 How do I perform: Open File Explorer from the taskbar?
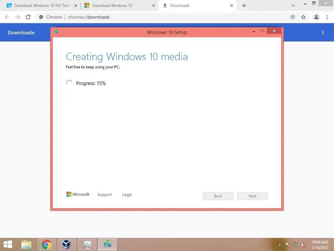27,244
